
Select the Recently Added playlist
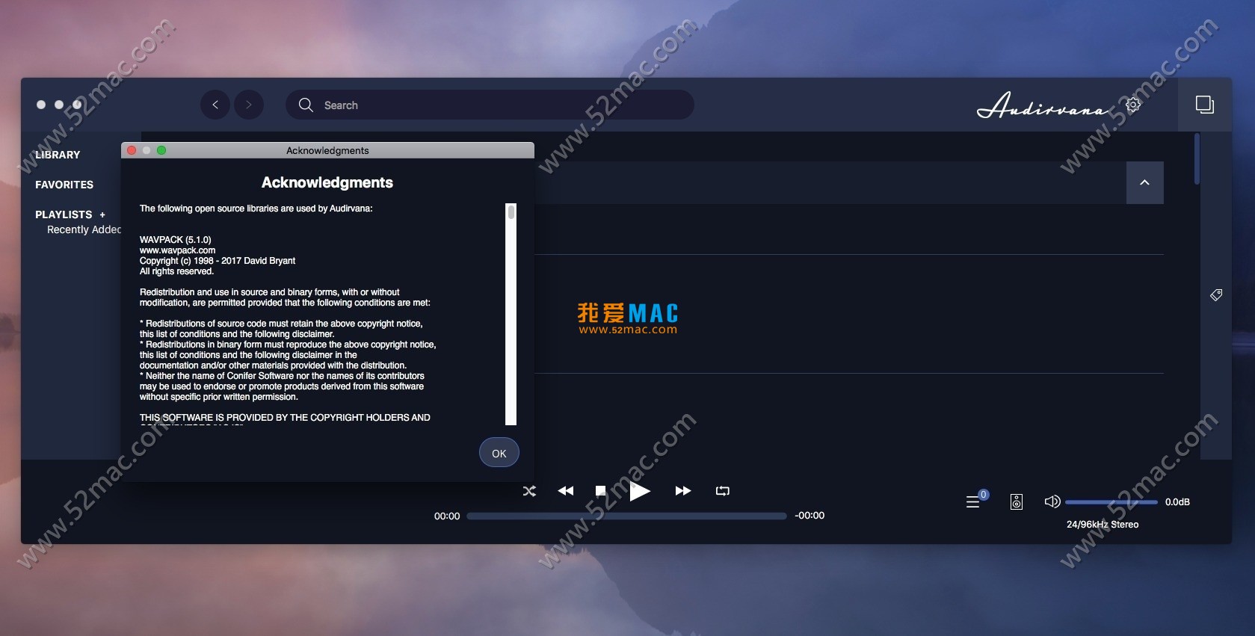click(x=84, y=229)
